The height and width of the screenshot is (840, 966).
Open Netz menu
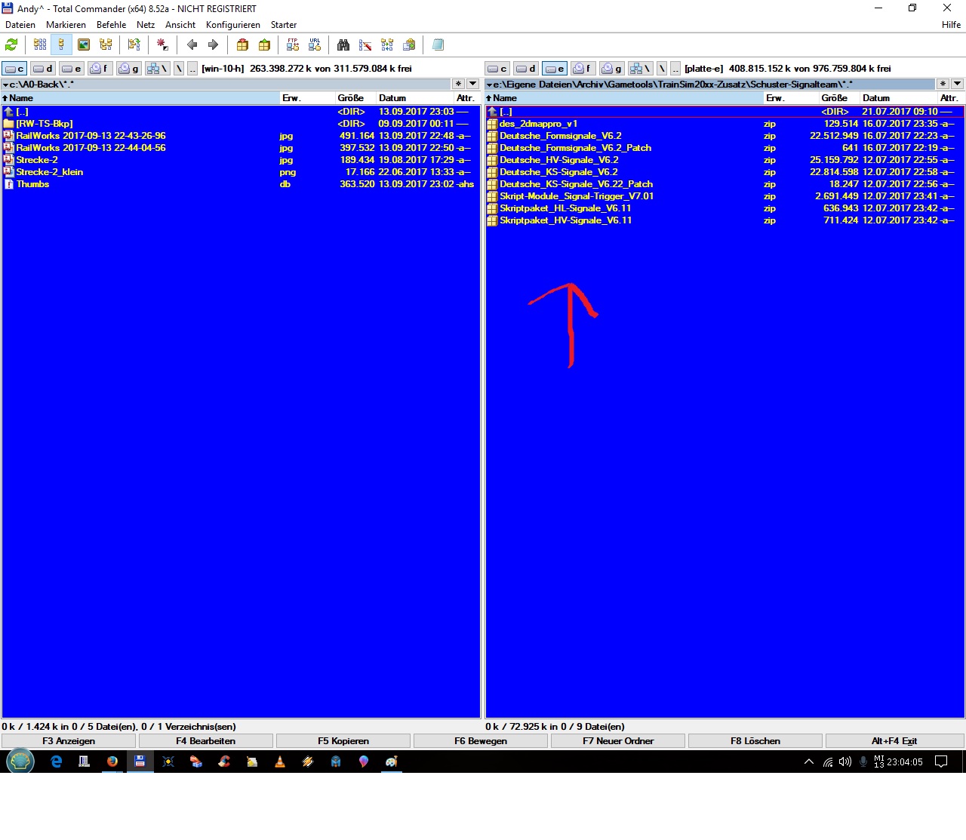(x=146, y=25)
